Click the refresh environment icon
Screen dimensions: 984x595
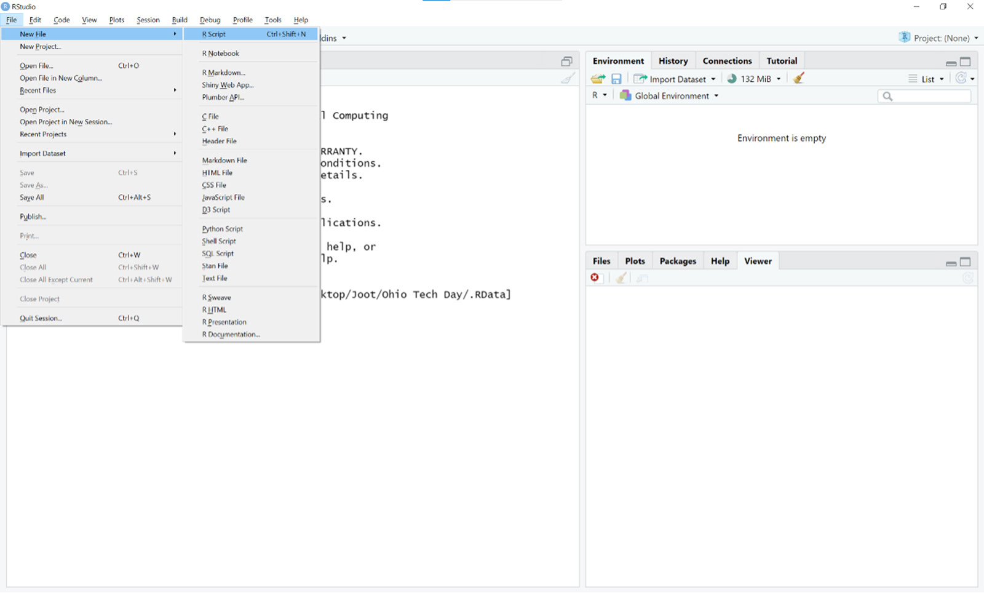pos(961,78)
